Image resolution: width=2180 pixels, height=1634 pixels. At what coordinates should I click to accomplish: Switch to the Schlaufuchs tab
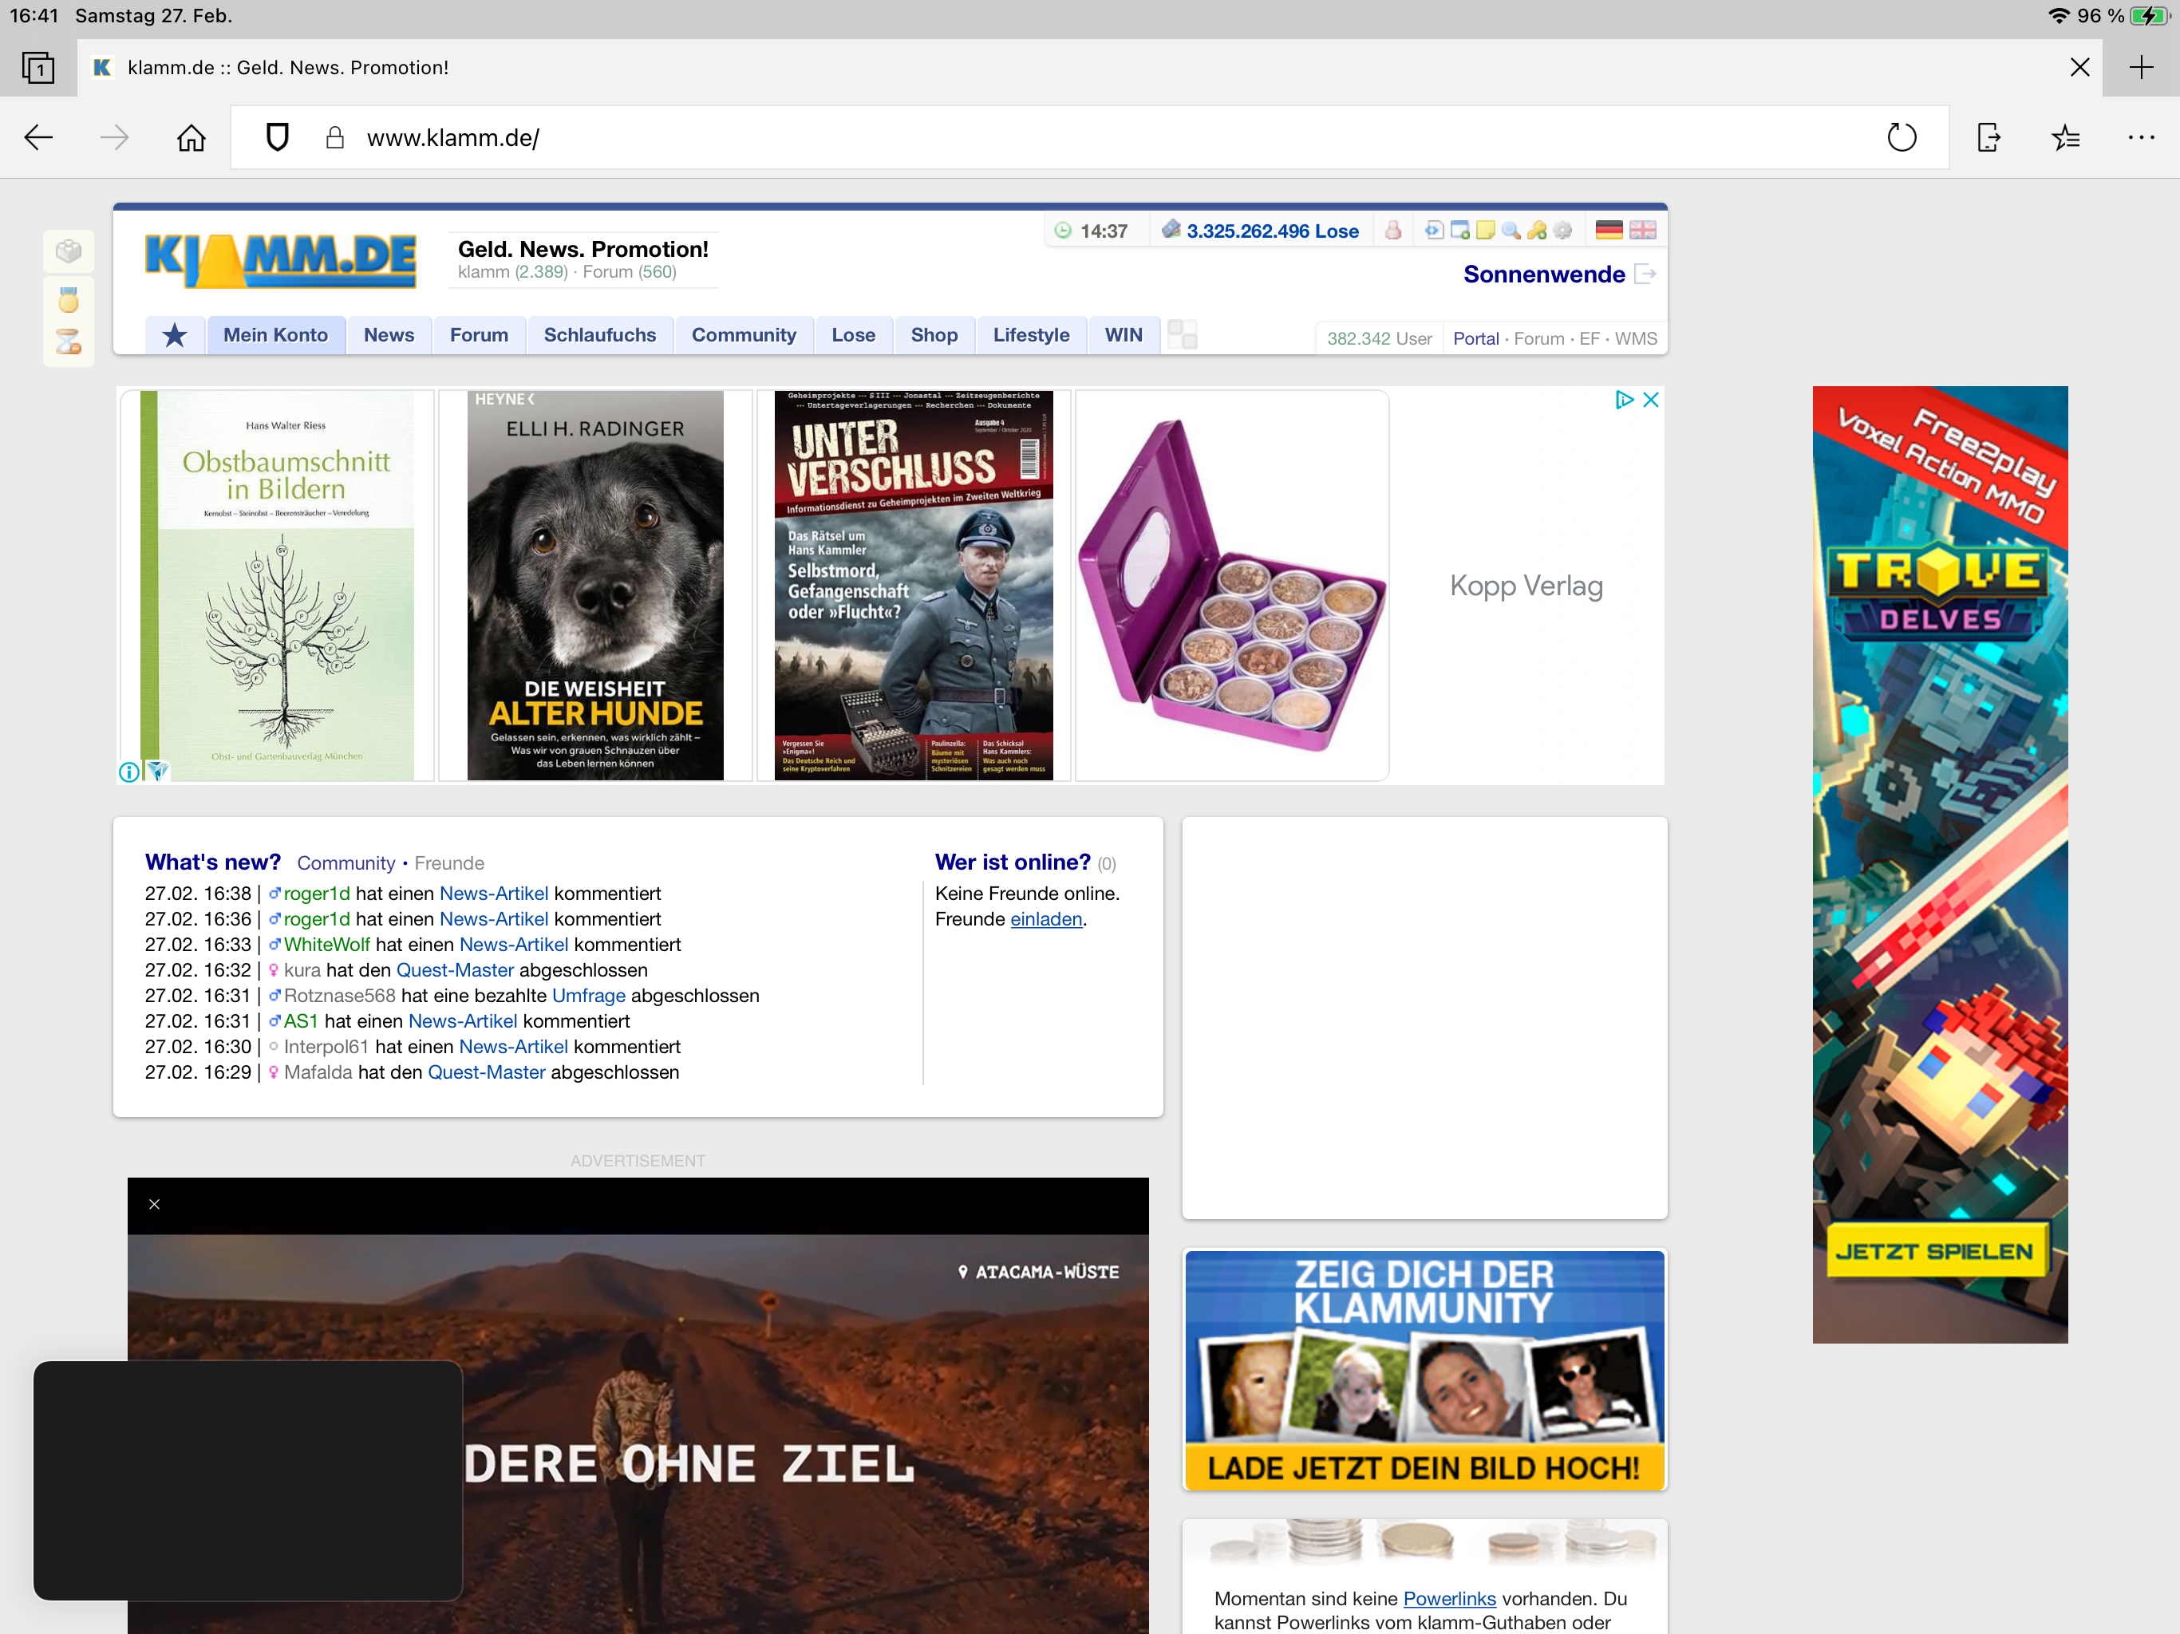pyautogui.click(x=599, y=335)
